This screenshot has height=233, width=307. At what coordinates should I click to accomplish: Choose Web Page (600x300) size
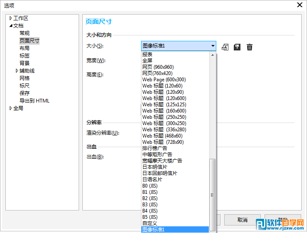click(x=175, y=80)
